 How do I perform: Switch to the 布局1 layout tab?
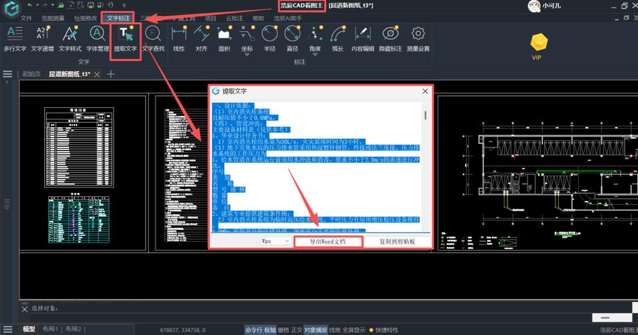(50, 329)
